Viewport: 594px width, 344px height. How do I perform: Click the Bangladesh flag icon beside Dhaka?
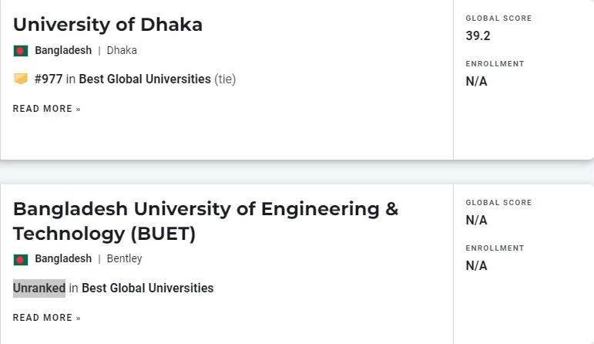click(21, 50)
